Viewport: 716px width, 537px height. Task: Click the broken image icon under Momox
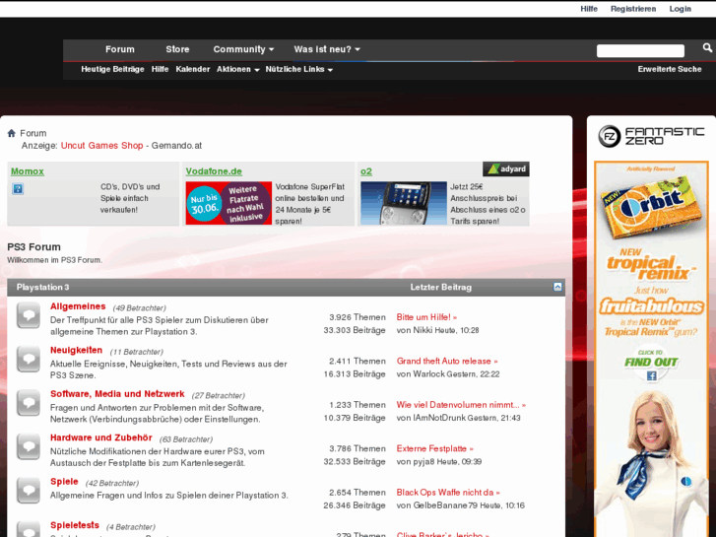coord(18,188)
